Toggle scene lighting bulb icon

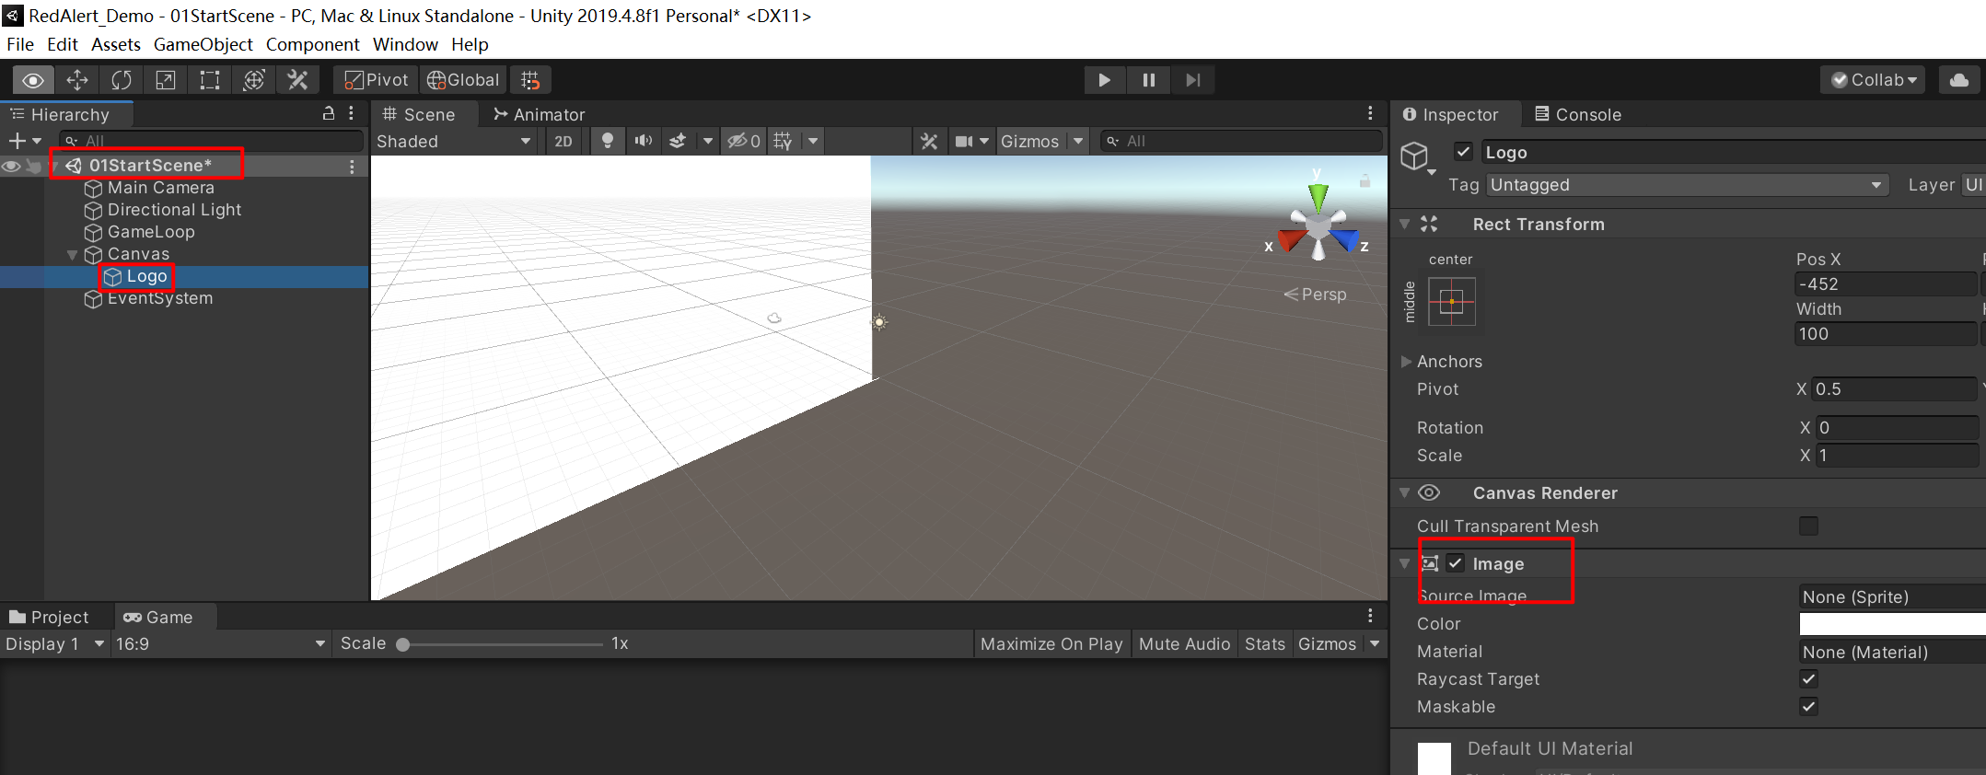[x=608, y=141]
